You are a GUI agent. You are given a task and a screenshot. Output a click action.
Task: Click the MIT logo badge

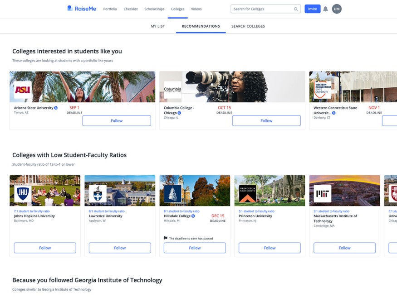click(x=323, y=194)
